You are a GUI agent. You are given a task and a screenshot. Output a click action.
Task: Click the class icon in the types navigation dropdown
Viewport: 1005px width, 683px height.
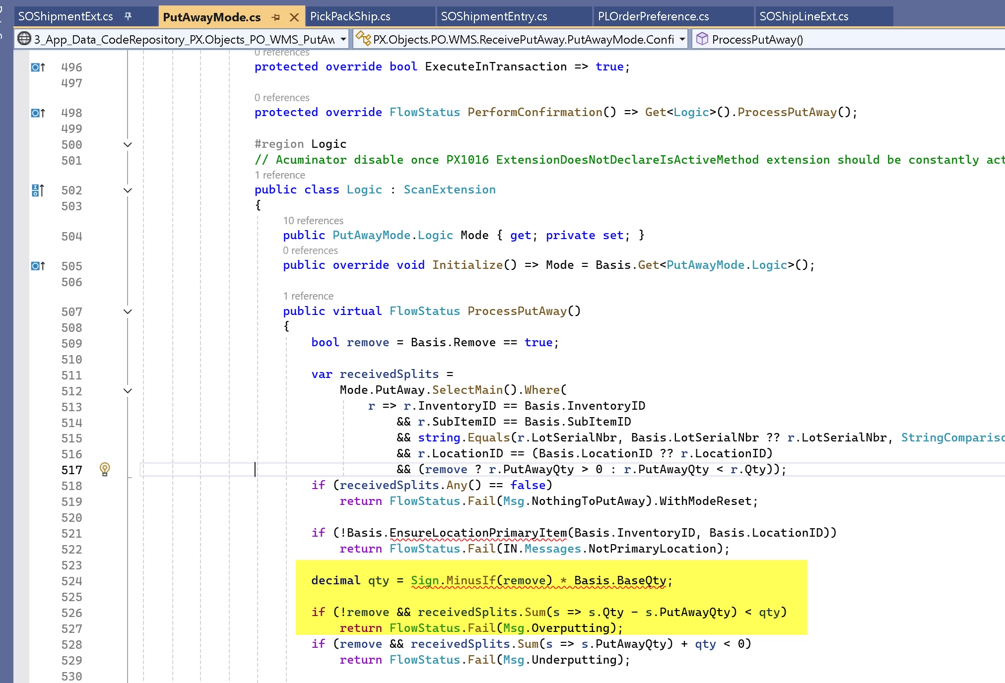363,39
